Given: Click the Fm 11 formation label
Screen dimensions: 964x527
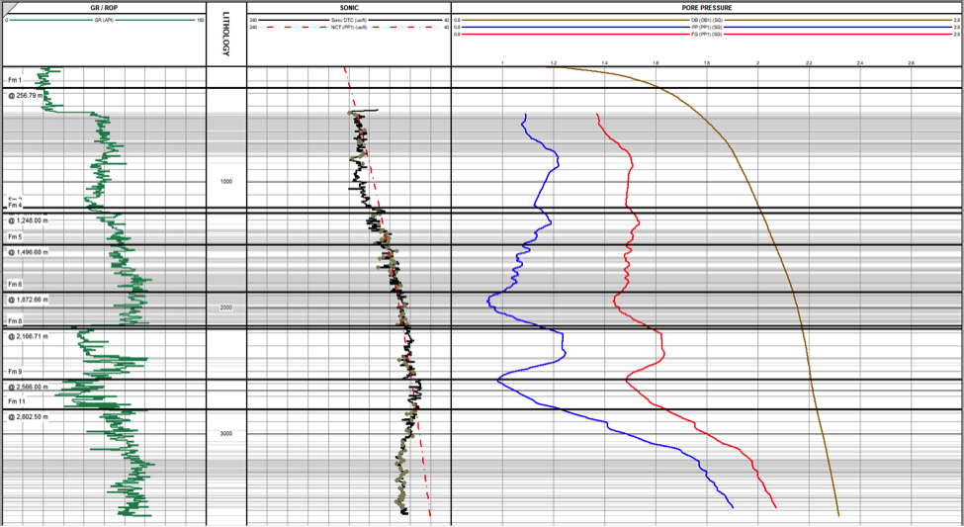Looking at the screenshot, I should (17, 401).
